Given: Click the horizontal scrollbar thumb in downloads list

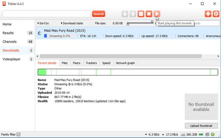Looking at the screenshot, I should (x=121, y=56).
